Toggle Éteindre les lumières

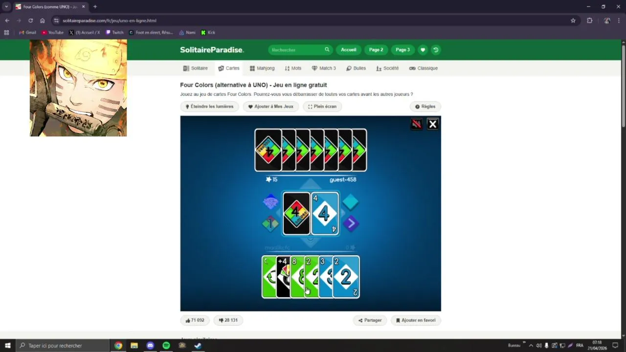pyautogui.click(x=209, y=107)
